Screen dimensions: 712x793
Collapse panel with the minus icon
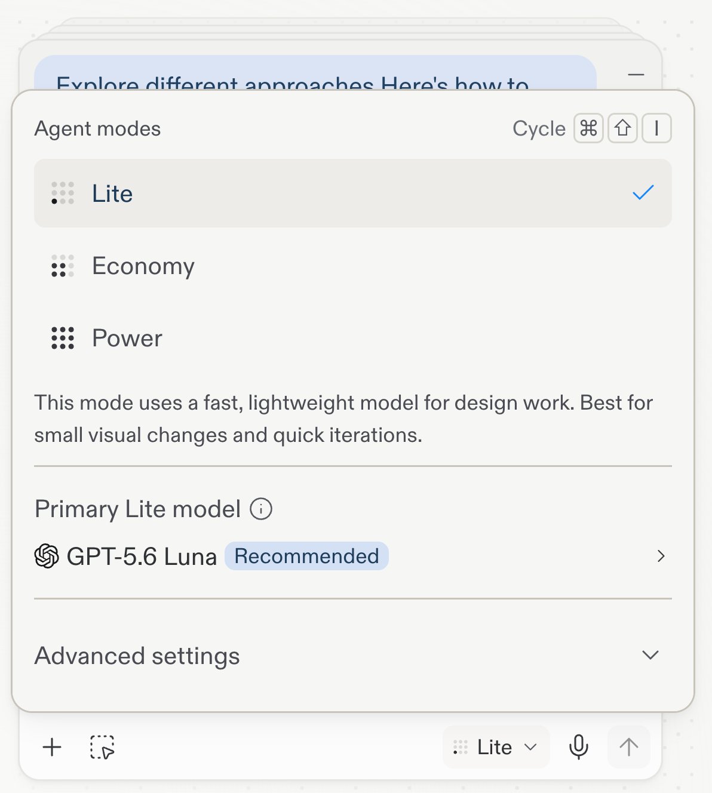[636, 75]
